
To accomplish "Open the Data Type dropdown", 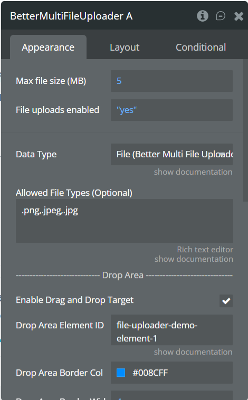I will point(171,154).
